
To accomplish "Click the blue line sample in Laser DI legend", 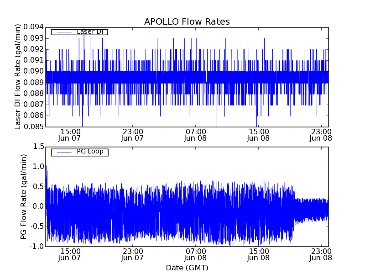I will click(x=62, y=32).
